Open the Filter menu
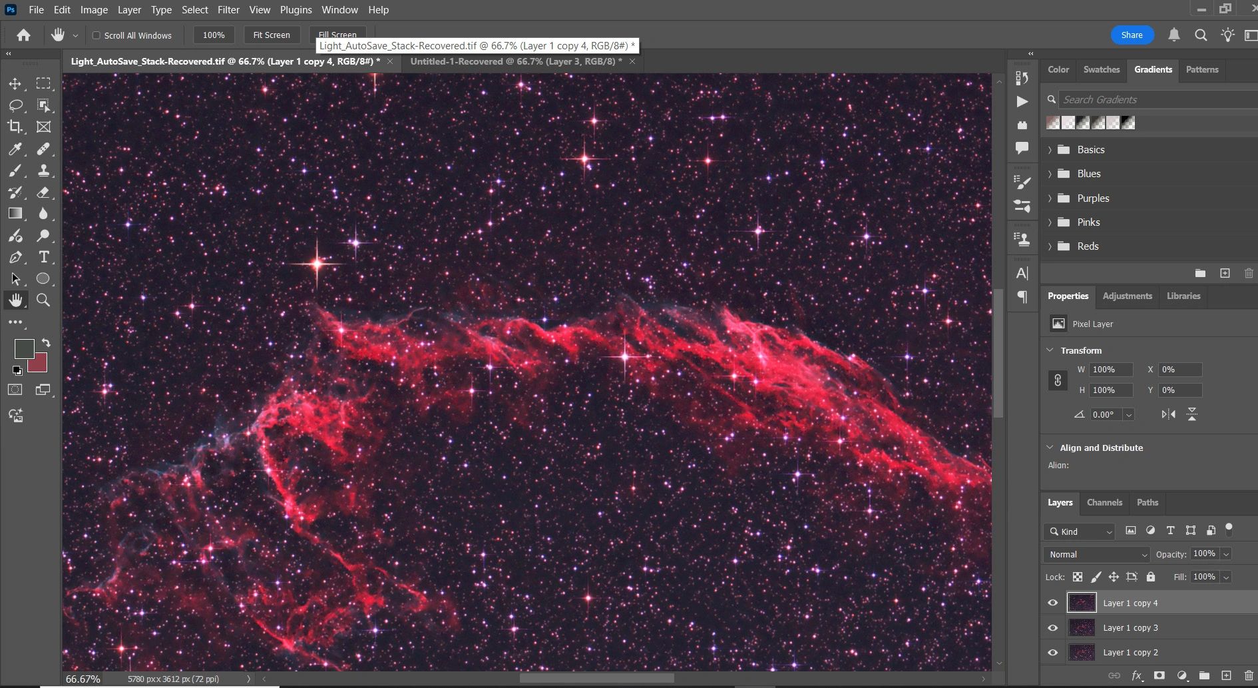 pos(228,10)
